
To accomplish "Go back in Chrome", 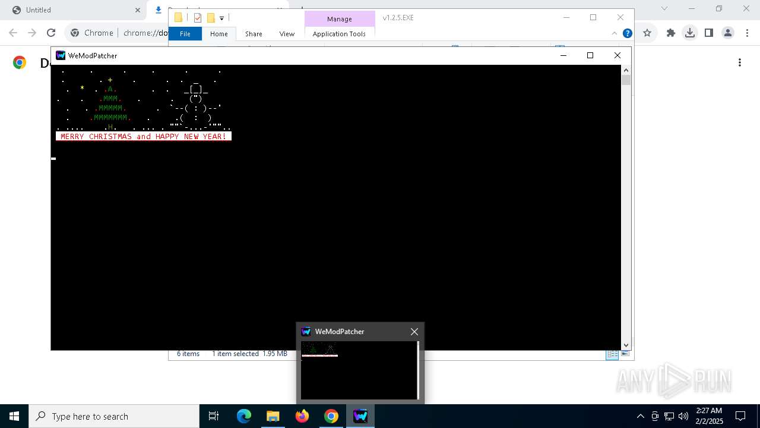I will pos(13,33).
